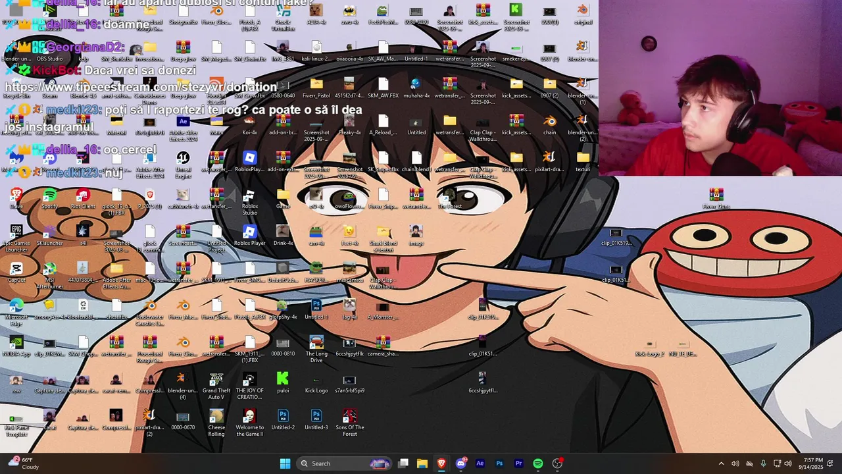The image size is (842, 474).
Task: Open Photoshop from the taskbar
Action: (x=499, y=463)
